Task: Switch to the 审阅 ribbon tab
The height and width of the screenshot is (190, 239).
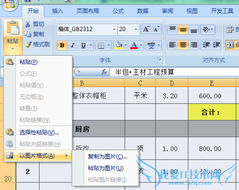Action: coord(167,11)
